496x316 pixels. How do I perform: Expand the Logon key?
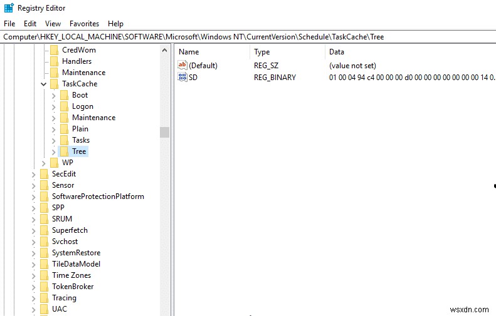[x=53, y=107]
